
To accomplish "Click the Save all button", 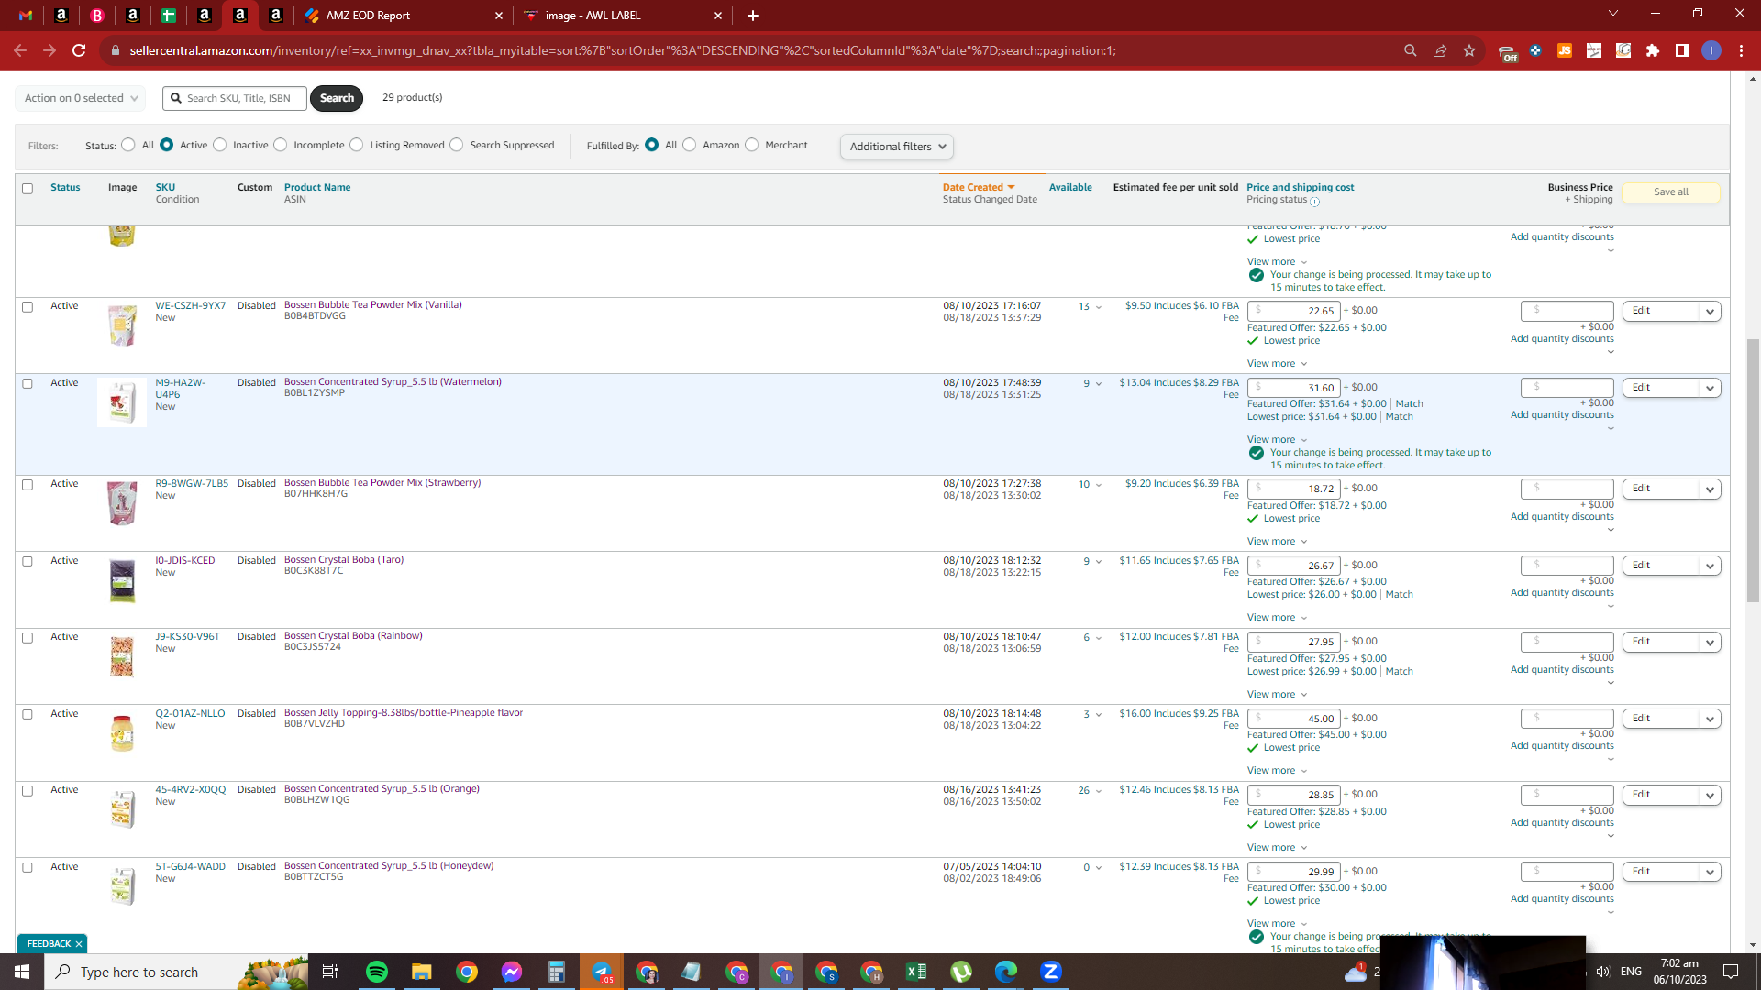I will (1670, 192).
